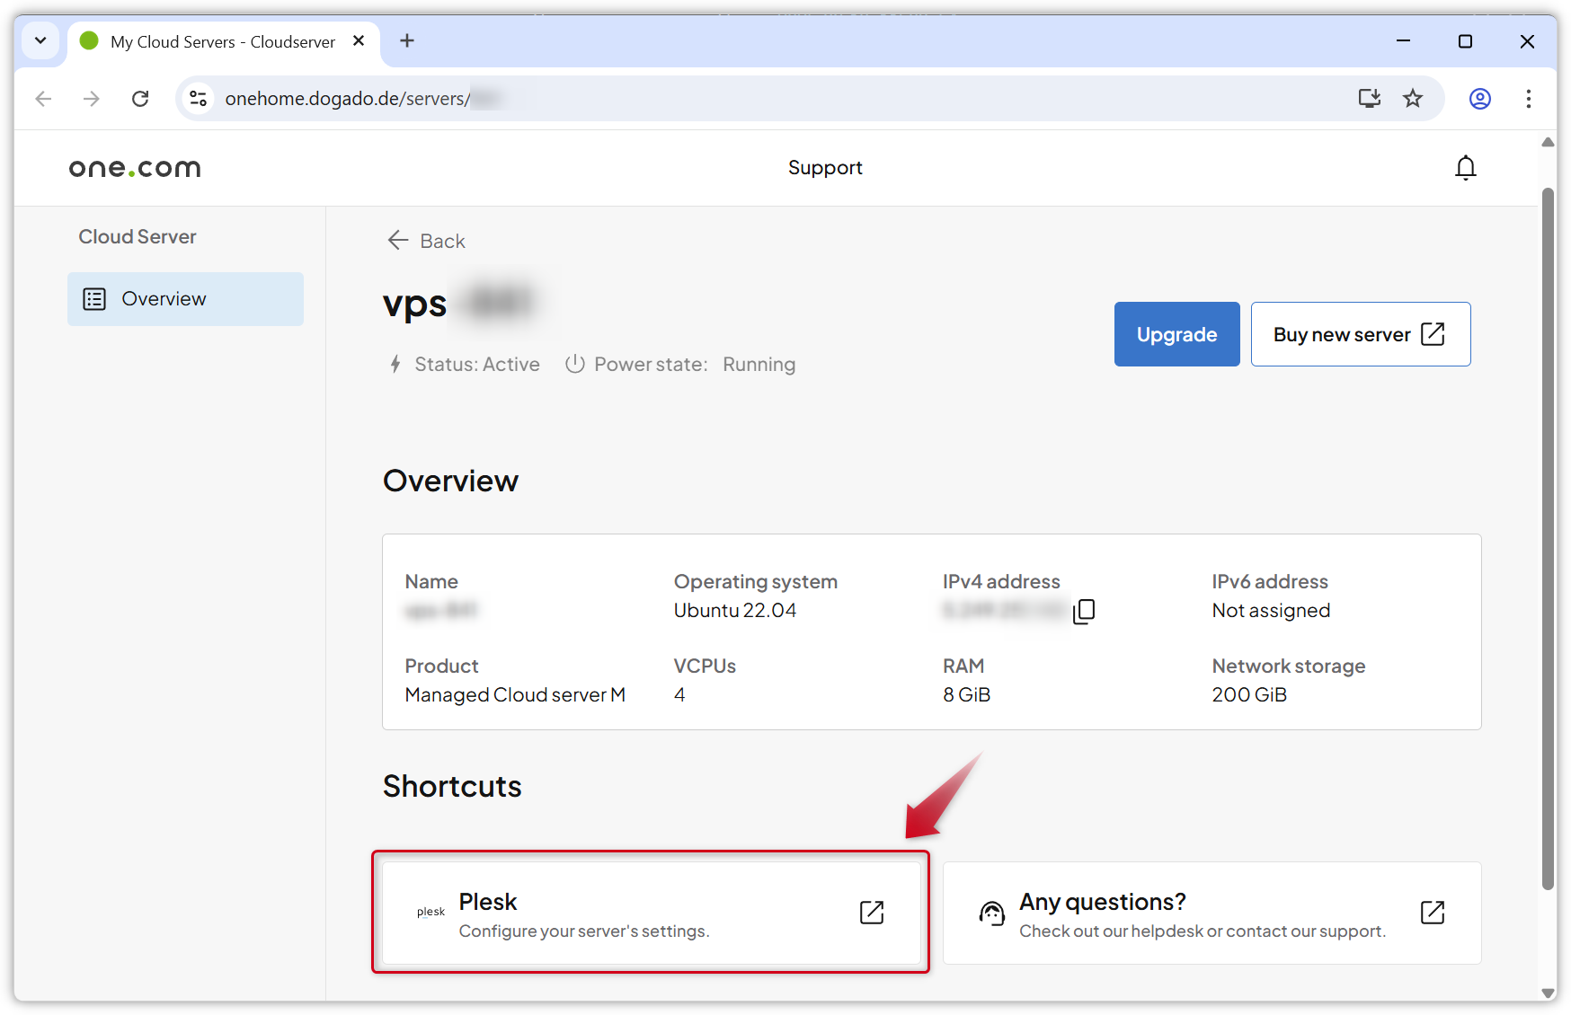The image size is (1571, 1015).
Task: Open Buy new server
Action: point(1360,334)
